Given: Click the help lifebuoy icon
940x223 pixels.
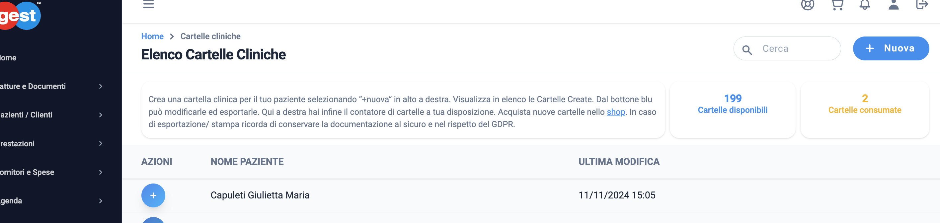Looking at the screenshot, I should tap(808, 4).
